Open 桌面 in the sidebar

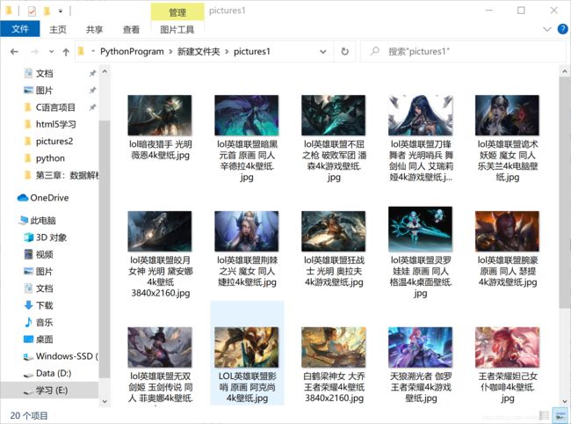pos(44,339)
